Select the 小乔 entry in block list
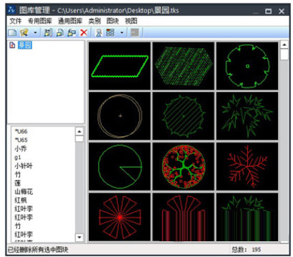 point(21,149)
